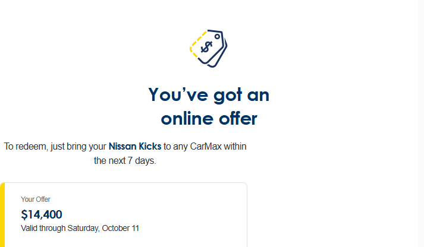Click "Valid through Saturday, October 11" text

coord(80,228)
